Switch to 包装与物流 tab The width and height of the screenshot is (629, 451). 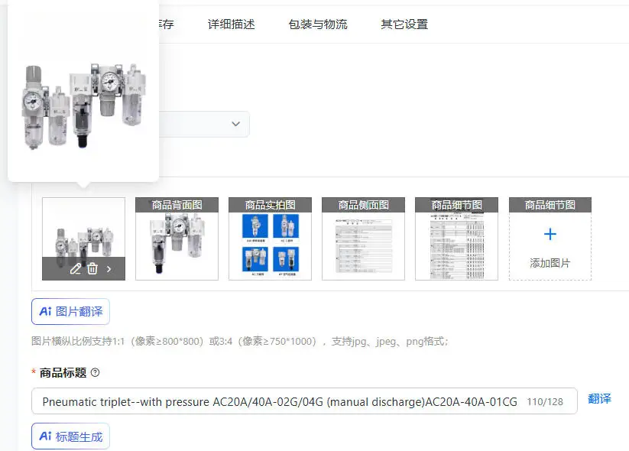tap(318, 24)
